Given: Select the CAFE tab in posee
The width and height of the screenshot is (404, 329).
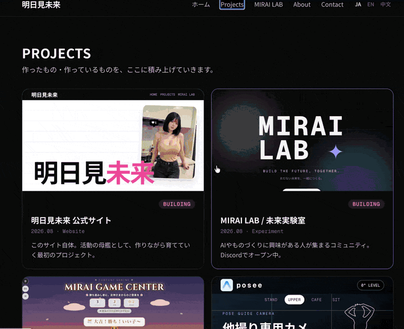Looking at the screenshot, I should point(317,300).
